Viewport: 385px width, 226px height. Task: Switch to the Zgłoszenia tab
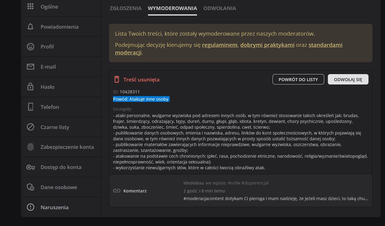coord(126,8)
